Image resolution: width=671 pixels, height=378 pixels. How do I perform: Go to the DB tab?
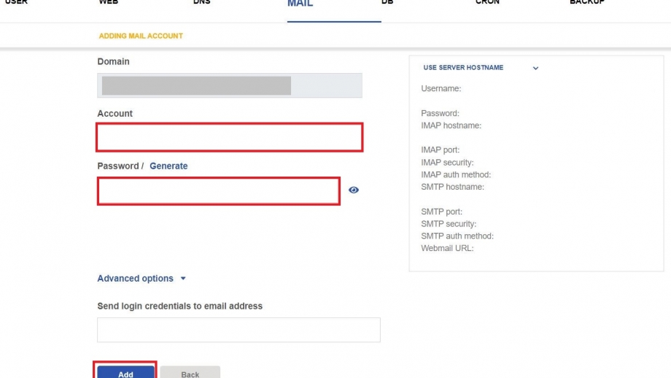[387, 2]
